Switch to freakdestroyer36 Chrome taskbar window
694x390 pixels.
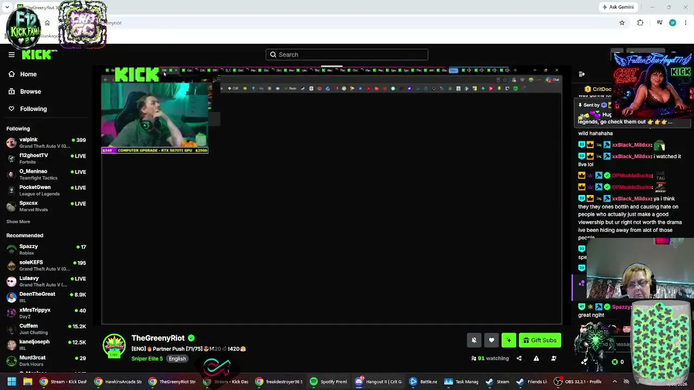[280, 381]
